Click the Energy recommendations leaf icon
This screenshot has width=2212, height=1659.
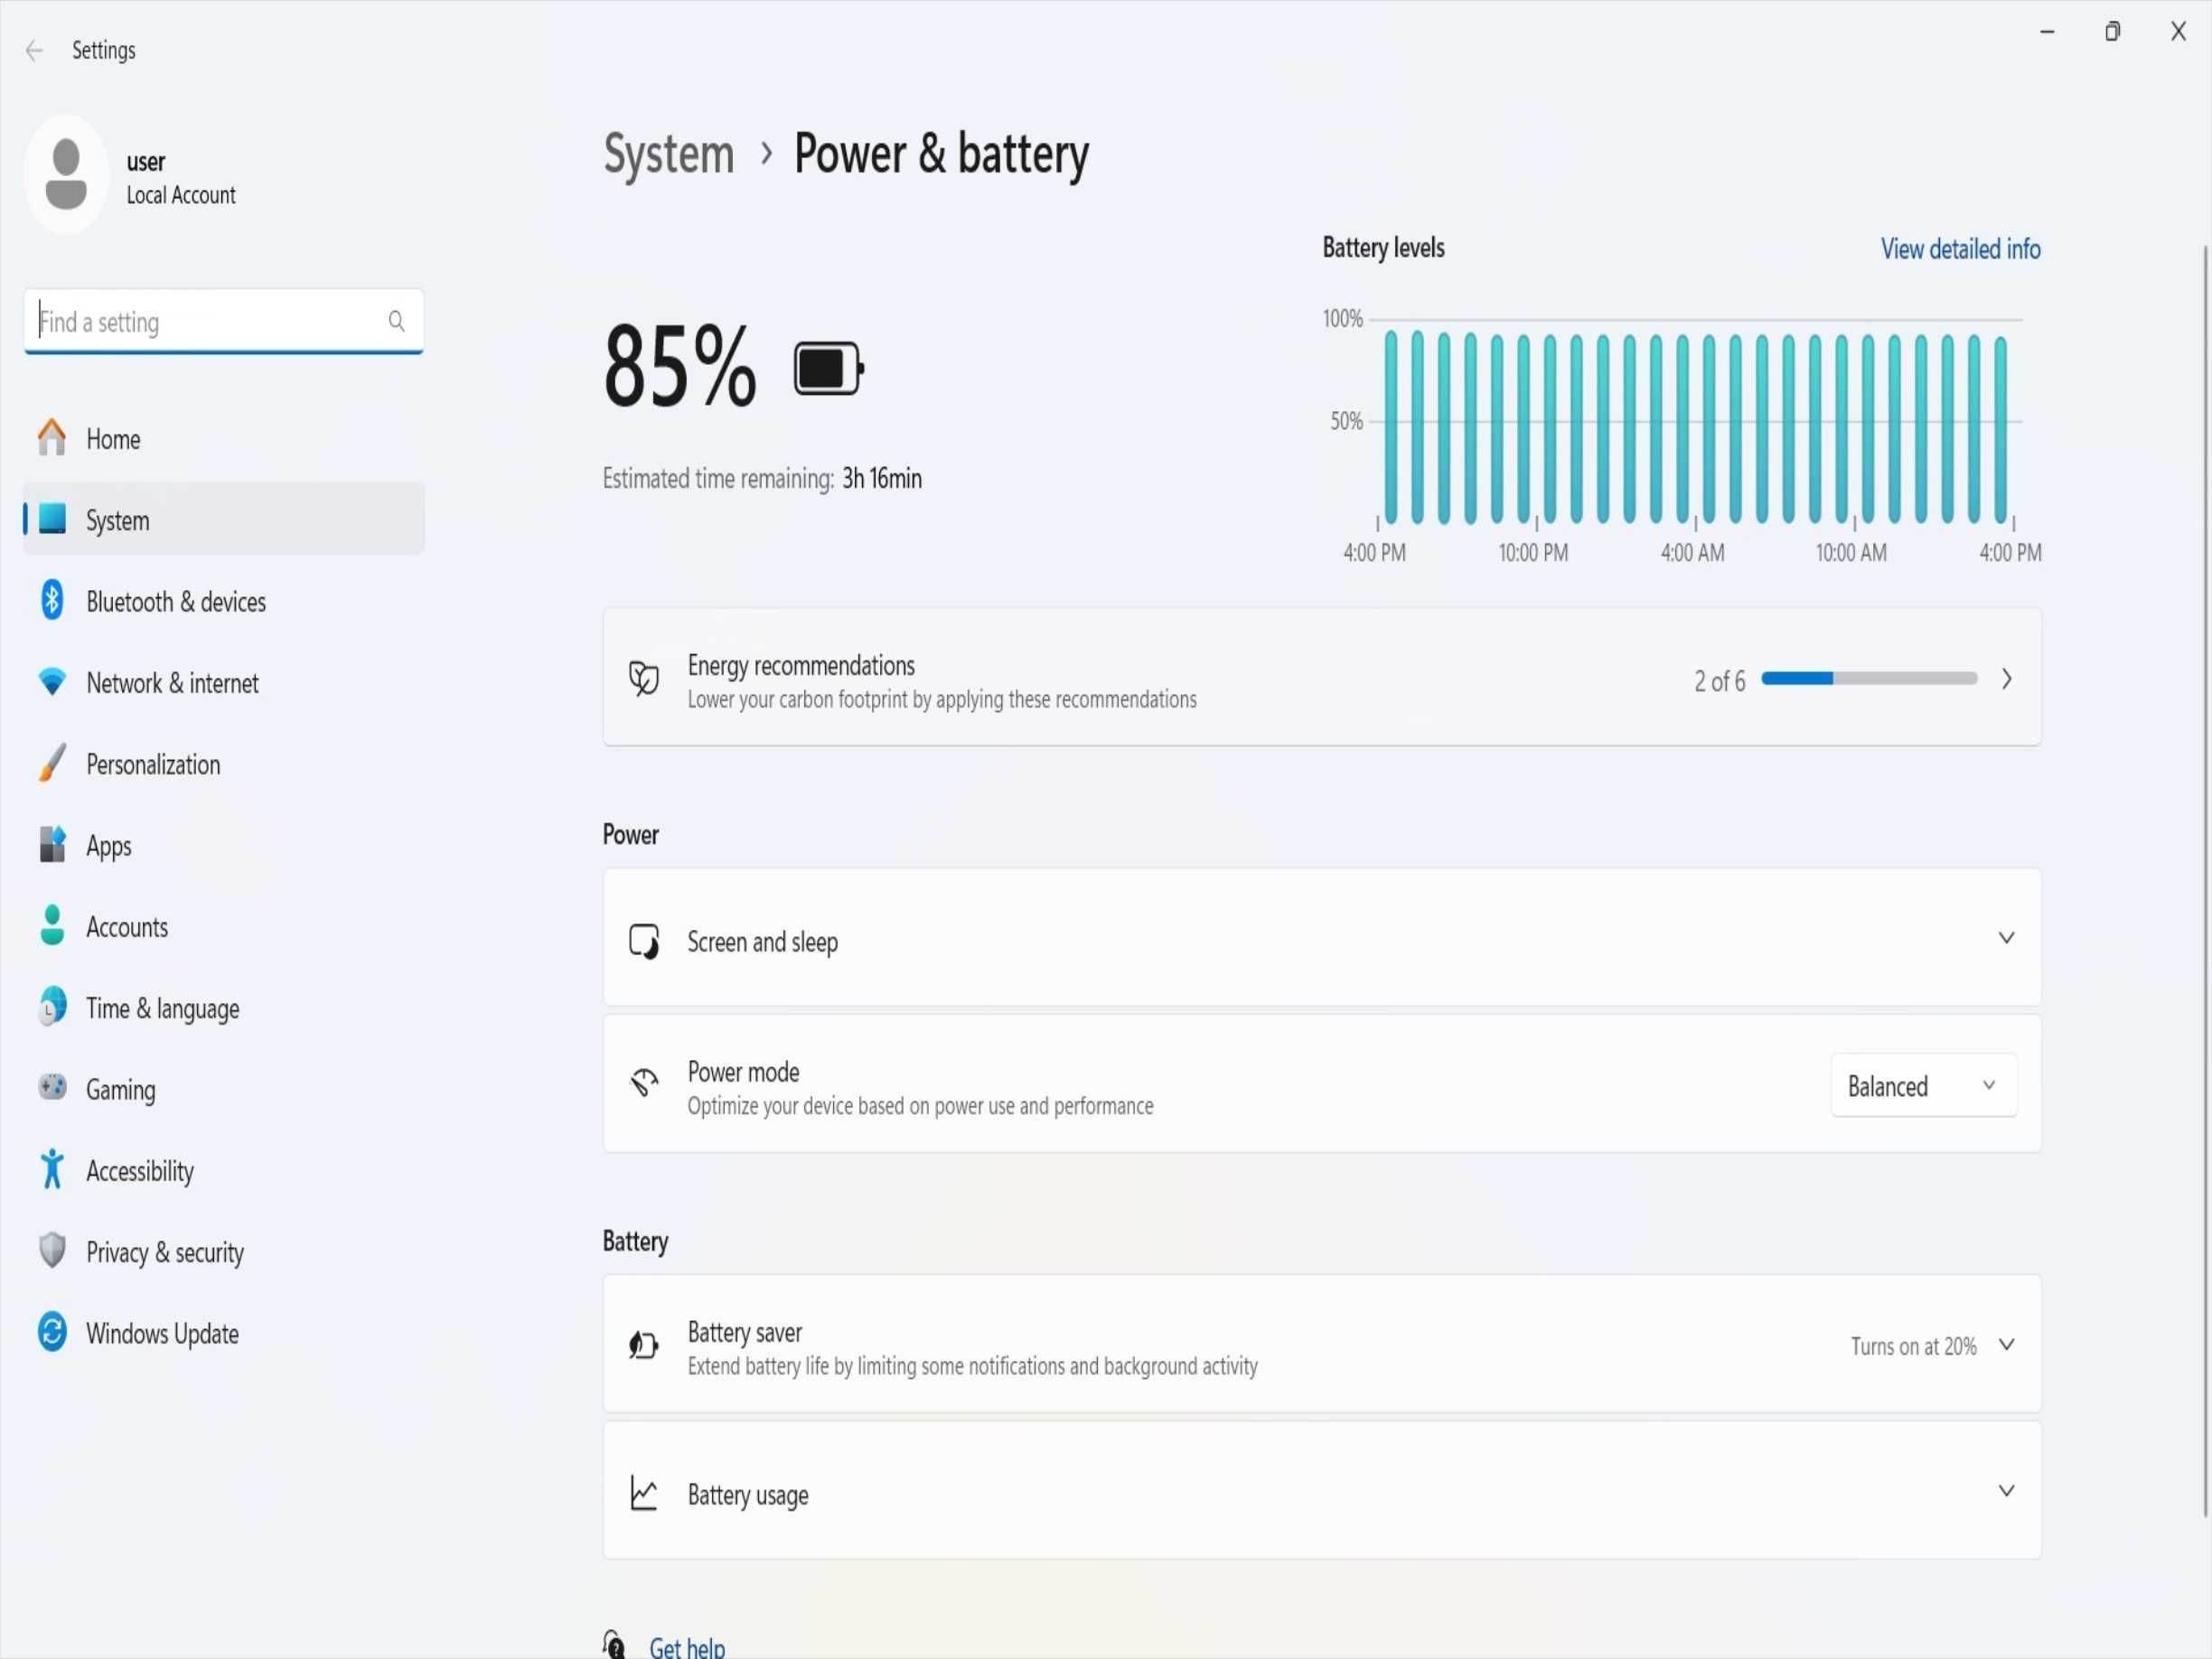click(644, 679)
